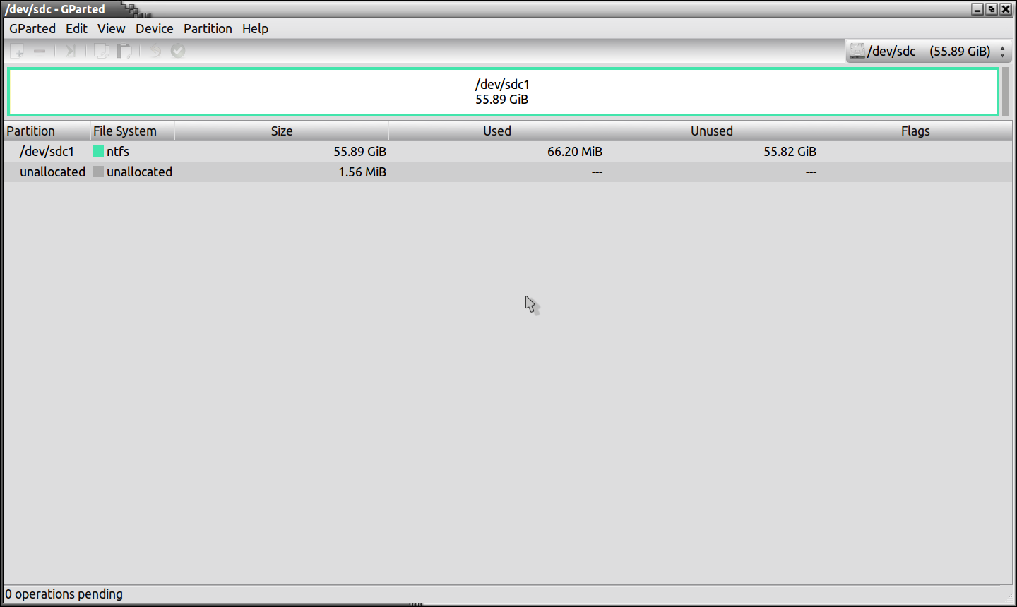Viewport: 1017px width, 607px height.
Task: Open the View menu
Action: coord(112,29)
